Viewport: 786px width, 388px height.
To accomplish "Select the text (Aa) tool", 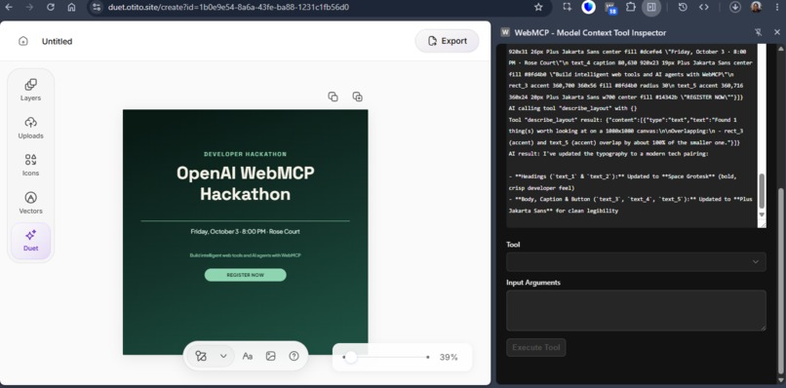I will (247, 356).
